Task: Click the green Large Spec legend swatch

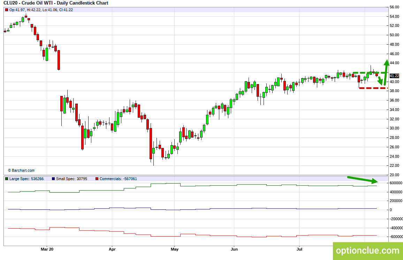Action: click(7, 179)
